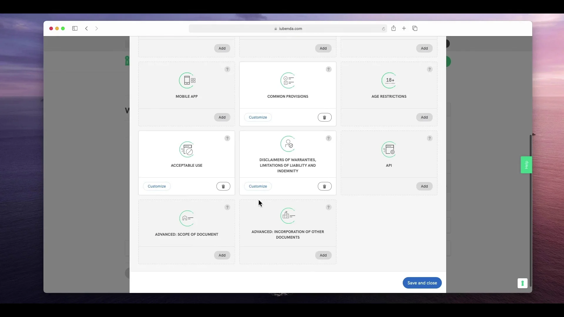Show help for Advanced: Scope of Document
The width and height of the screenshot is (564, 317).
click(x=227, y=207)
